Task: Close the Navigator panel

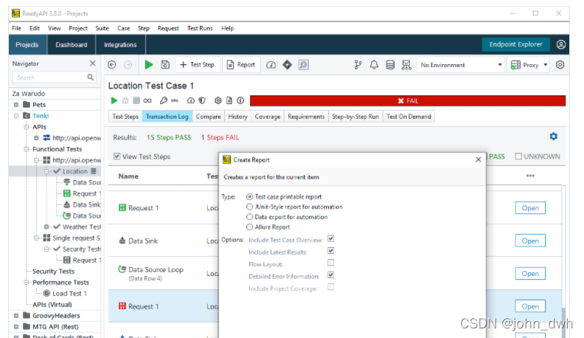Action: (x=93, y=63)
